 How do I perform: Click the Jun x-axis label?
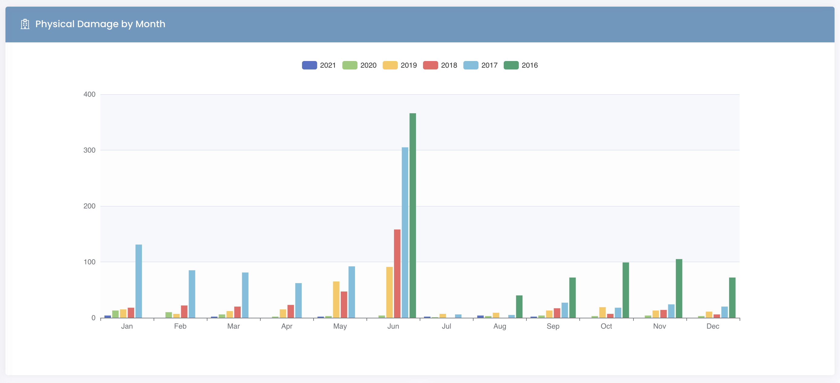click(393, 326)
